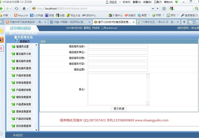Click the green search magnifier icon
The height and width of the screenshot is (138, 199).
point(196,9)
